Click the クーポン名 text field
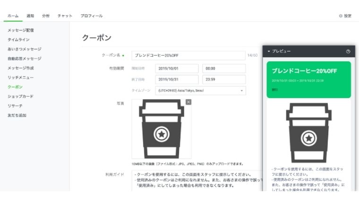This screenshot has height=202, width=359. [188, 55]
